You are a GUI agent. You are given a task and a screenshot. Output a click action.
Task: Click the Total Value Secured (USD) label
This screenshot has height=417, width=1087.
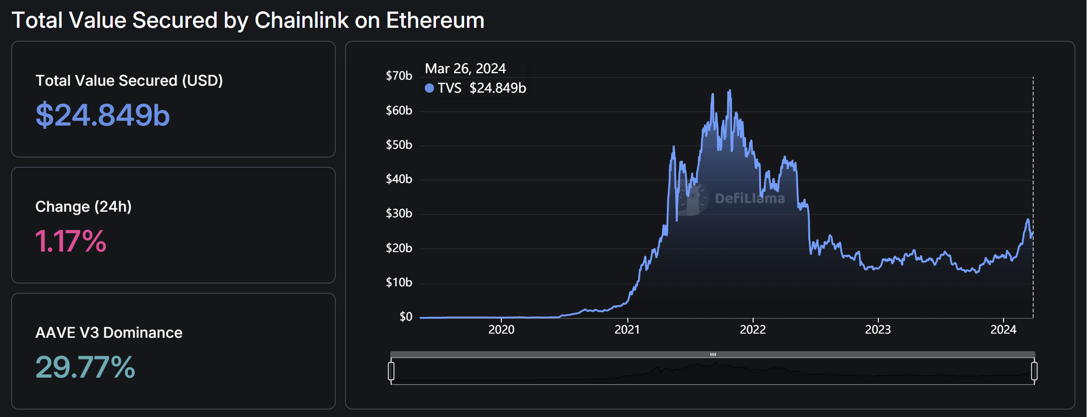click(129, 81)
